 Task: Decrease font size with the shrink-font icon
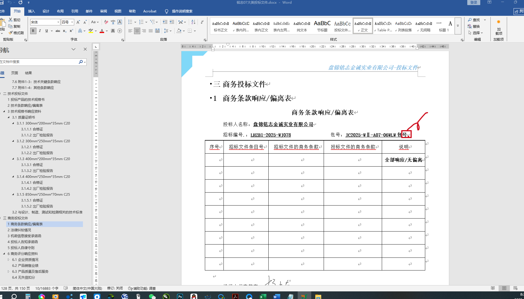point(85,22)
